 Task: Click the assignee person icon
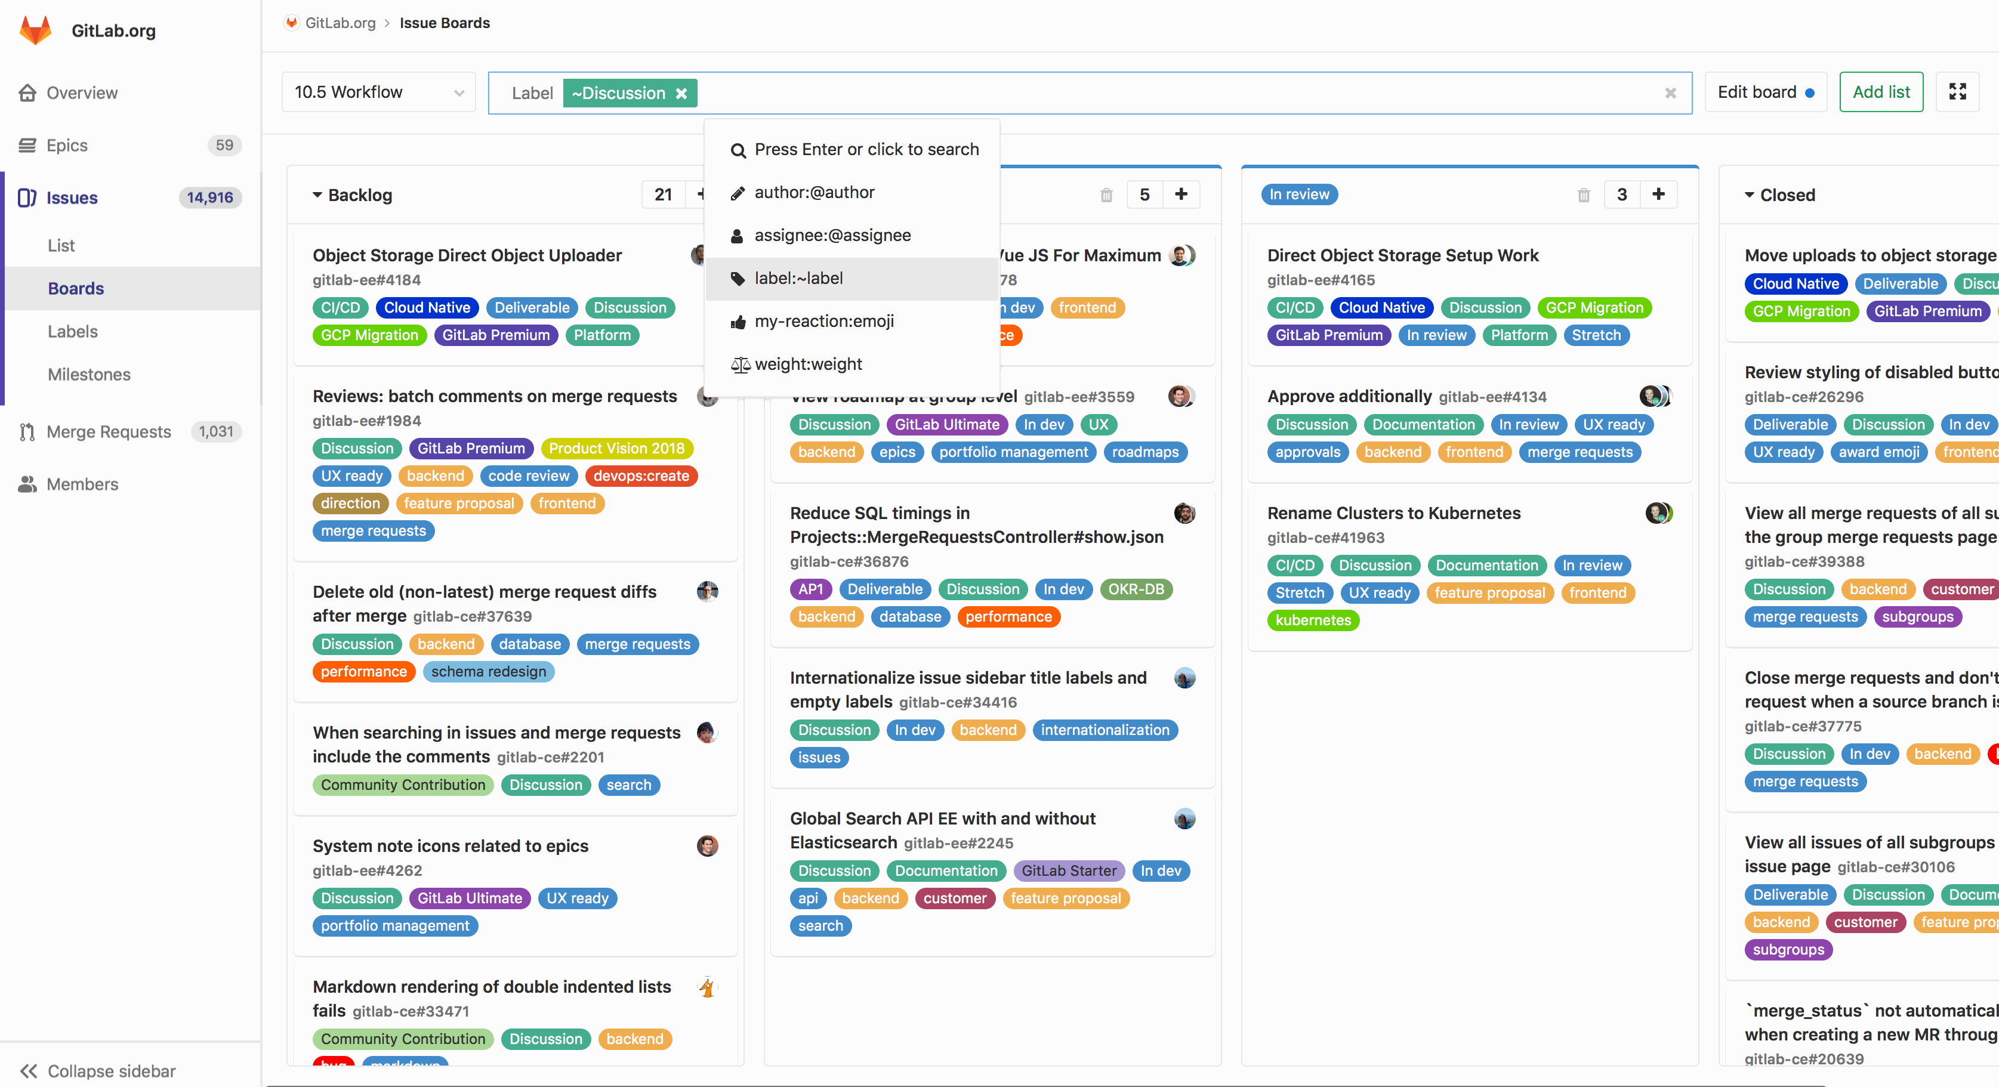[x=737, y=235]
